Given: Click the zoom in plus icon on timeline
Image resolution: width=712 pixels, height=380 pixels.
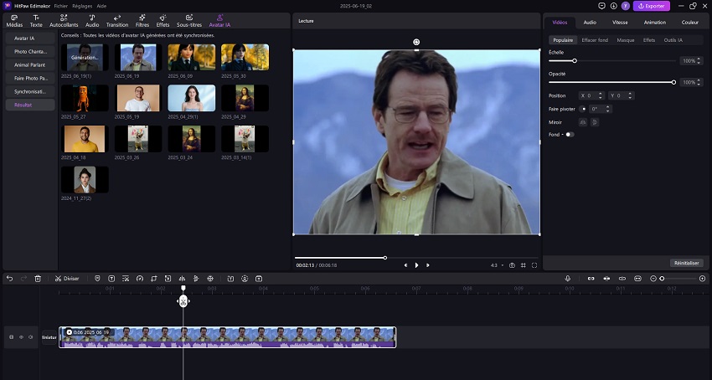Looking at the screenshot, I should (x=703, y=278).
